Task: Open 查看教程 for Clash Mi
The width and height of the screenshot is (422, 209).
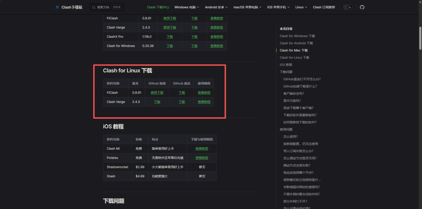Action: pos(202,149)
